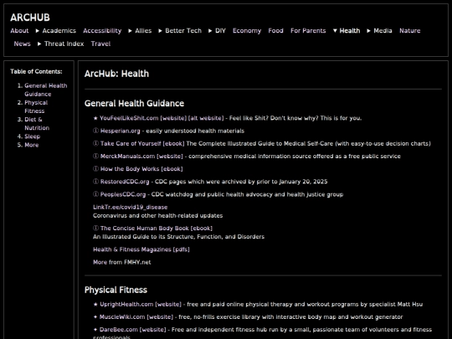Viewport: 452px width, 339px height.
Task: Click the ARCHUB site title
Action: click(x=30, y=18)
